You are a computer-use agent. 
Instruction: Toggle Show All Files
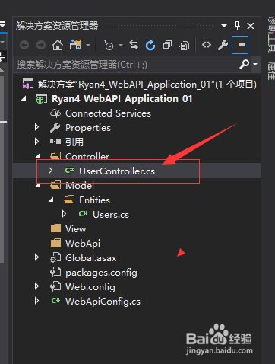[x=184, y=45]
